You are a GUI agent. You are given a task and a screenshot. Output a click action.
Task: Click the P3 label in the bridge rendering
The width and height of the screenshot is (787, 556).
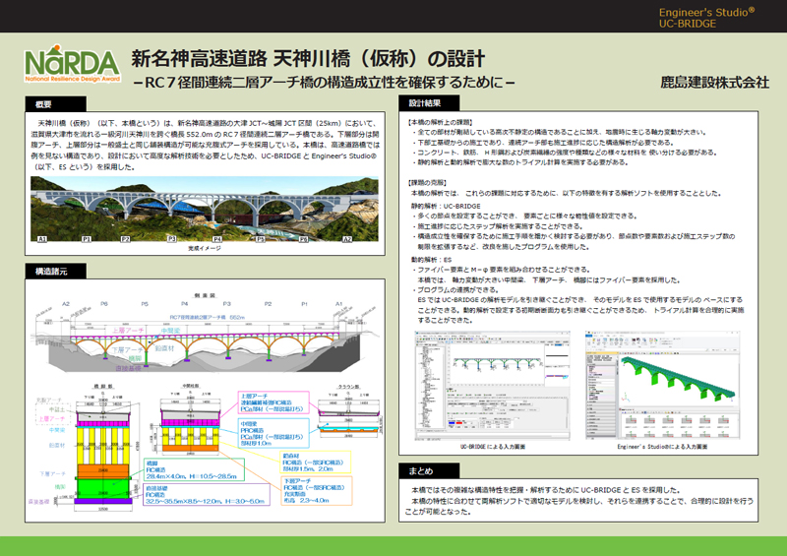coord(171,239)
